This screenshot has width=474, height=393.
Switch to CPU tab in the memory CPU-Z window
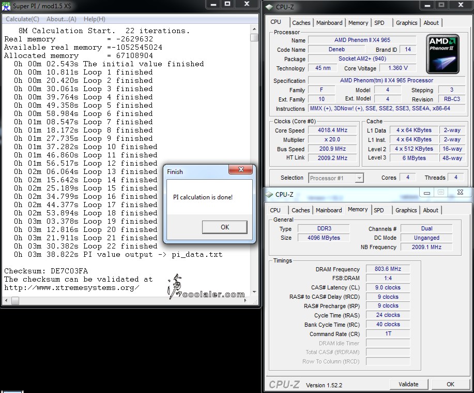tap(275, 210)
